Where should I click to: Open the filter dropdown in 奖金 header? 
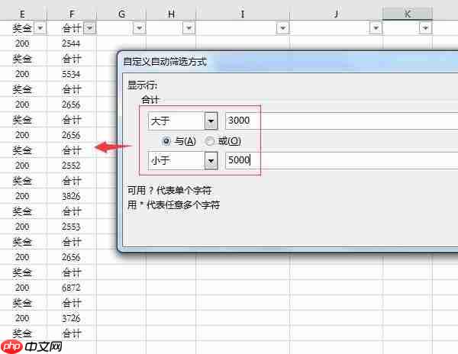tap(40, 28)
